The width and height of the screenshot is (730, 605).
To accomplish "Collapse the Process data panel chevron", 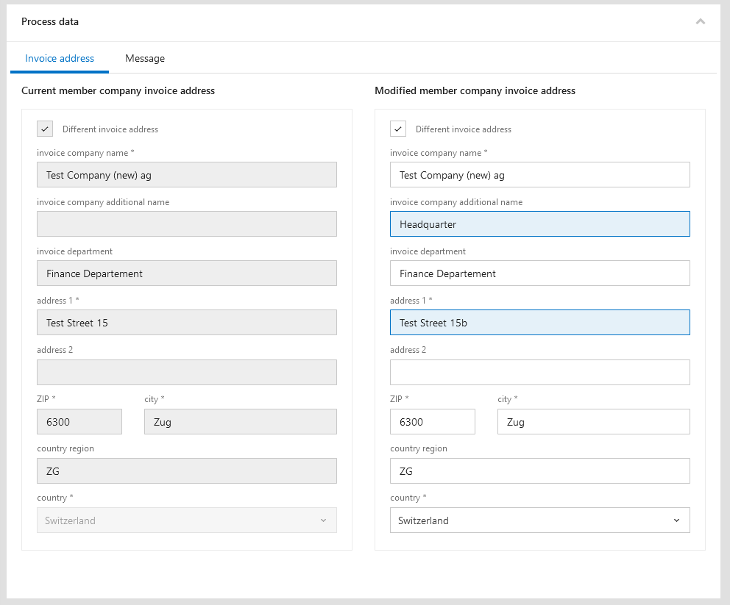I will click(x=700, y=22).
